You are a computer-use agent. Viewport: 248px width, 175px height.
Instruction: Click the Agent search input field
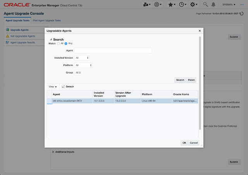coord(113,51)
